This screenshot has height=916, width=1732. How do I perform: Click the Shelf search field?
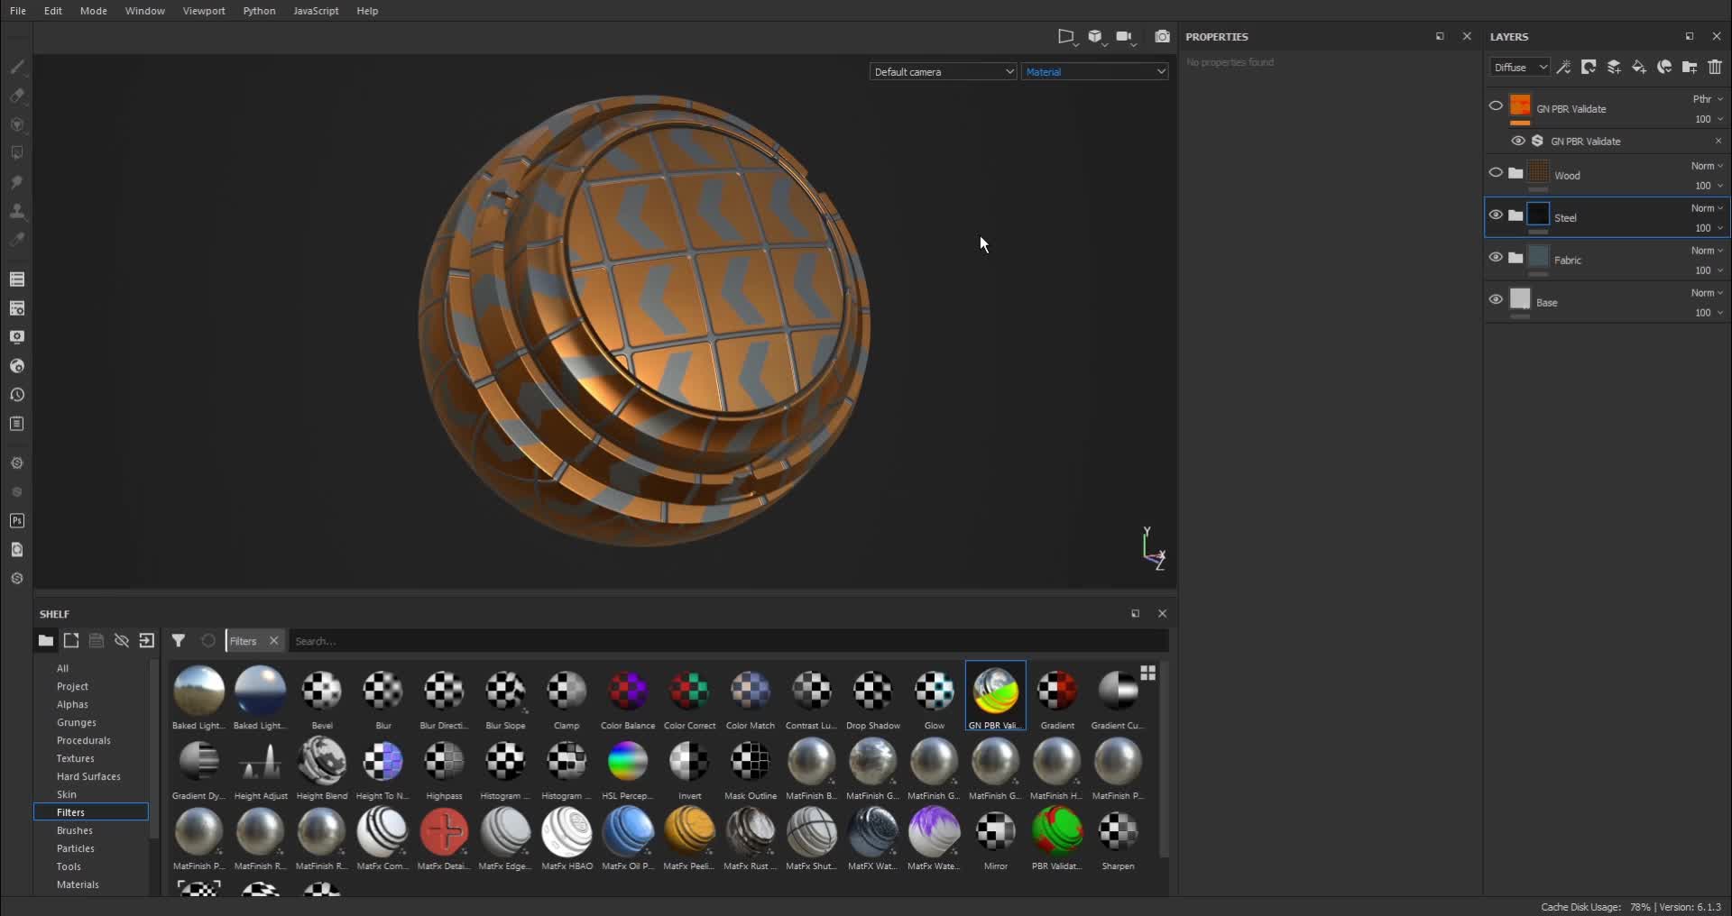[722, 641]
